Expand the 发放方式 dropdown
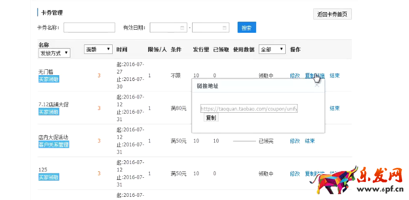409x200 pixels. tap(54, 53)
